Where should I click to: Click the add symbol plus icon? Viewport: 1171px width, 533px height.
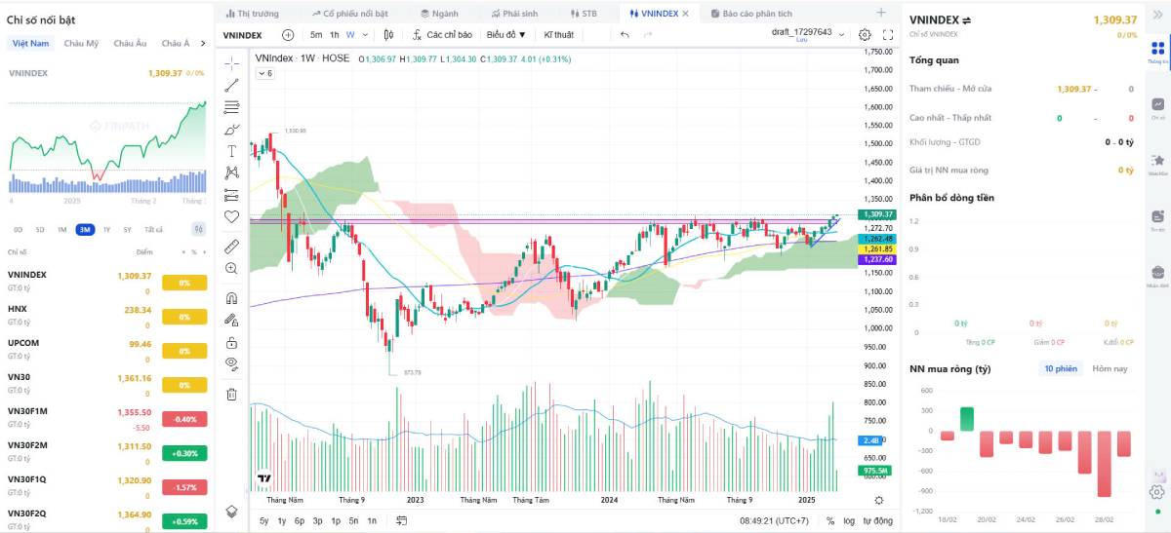pyautogui.click(x=288, y=34)
